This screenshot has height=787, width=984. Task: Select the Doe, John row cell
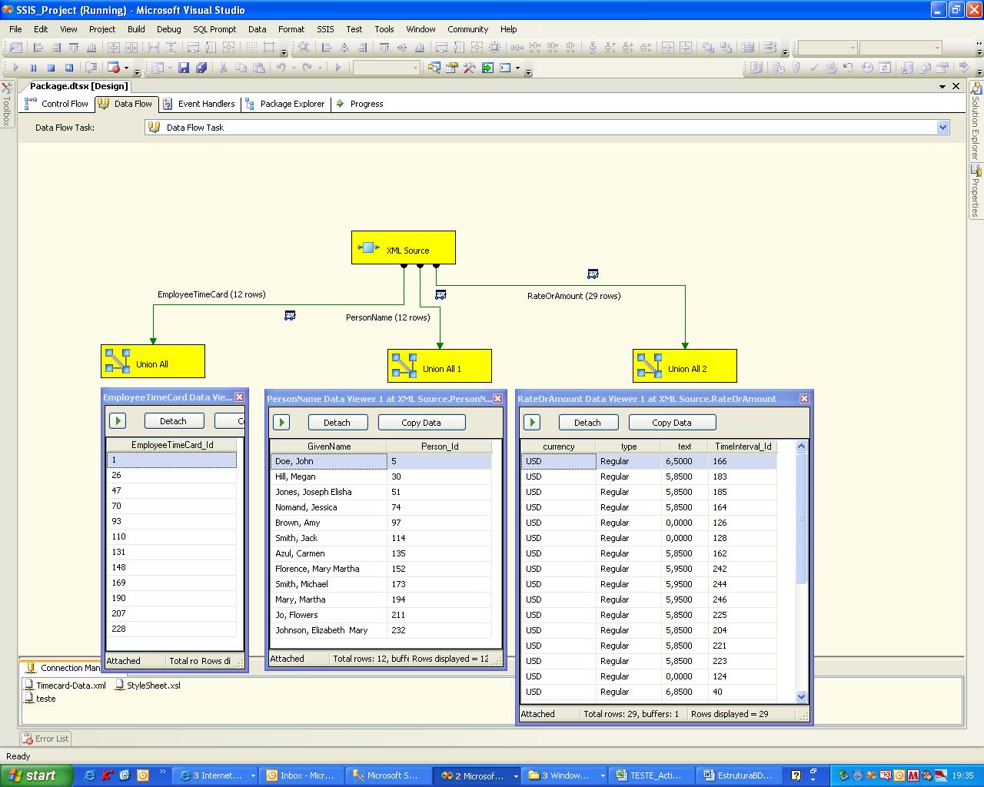(x=328, y=461)
